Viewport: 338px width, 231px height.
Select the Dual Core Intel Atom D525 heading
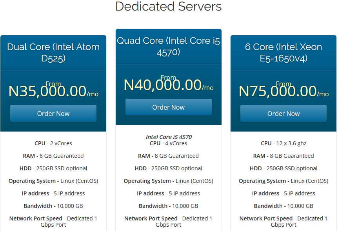53,52
